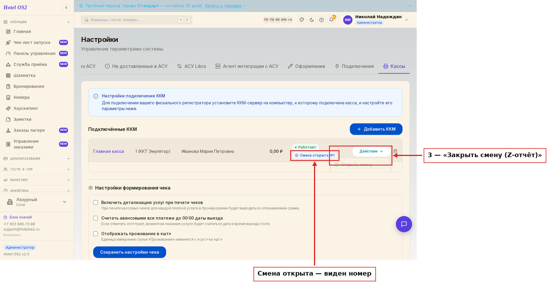
Task: Open the Лазурный hotel selector
Action: pyautogui.click(x=37, y=202)
